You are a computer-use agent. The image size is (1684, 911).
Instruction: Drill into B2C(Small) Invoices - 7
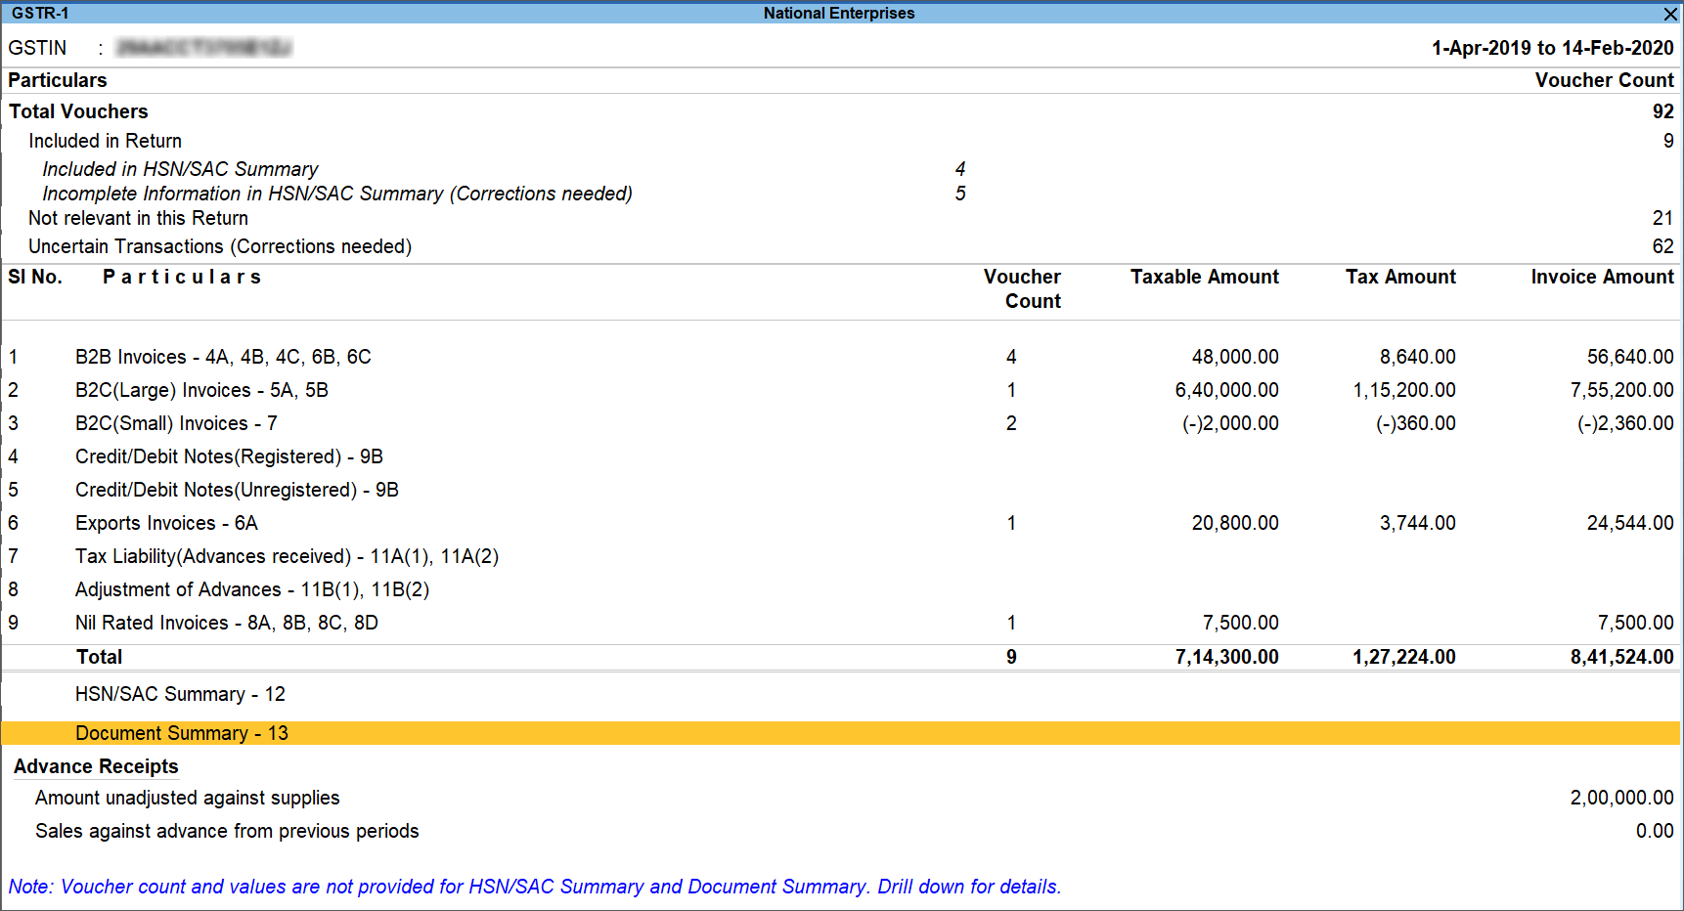point(176,423)
